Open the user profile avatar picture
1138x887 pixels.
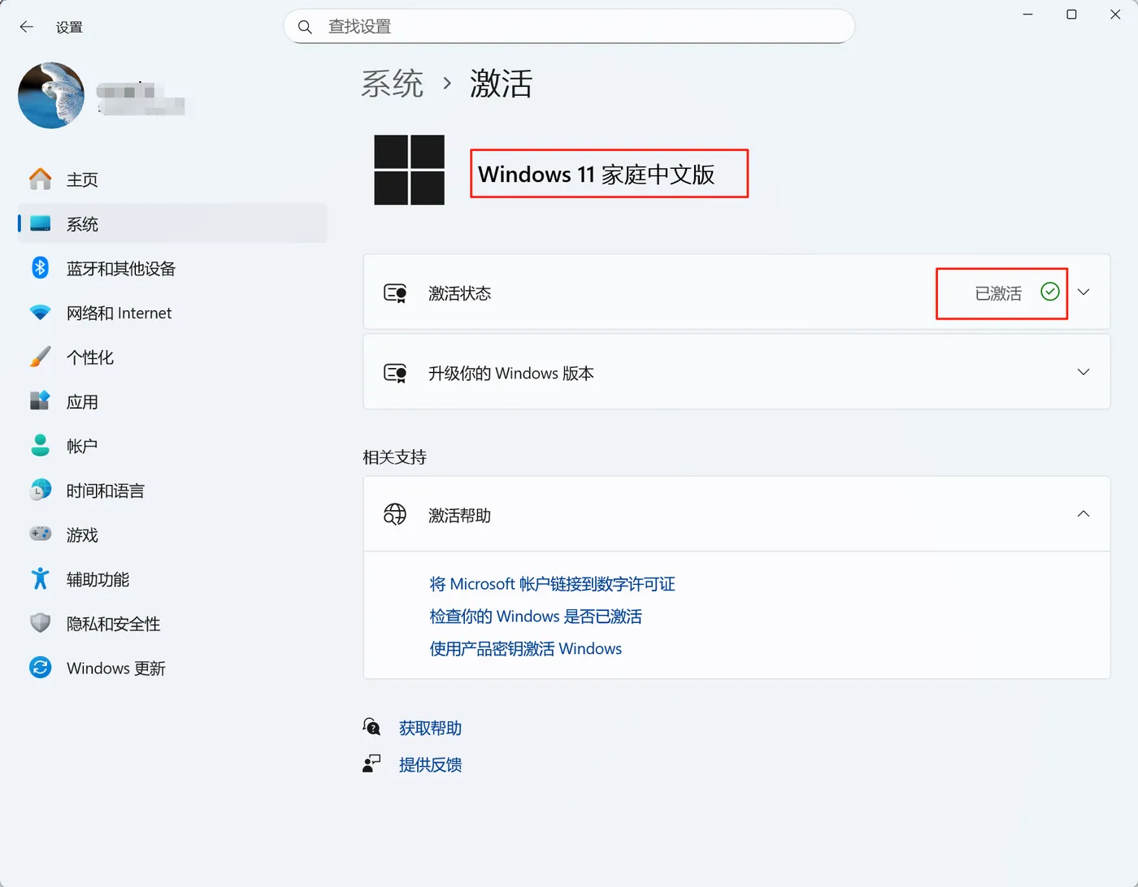click(x=51, y=95)
